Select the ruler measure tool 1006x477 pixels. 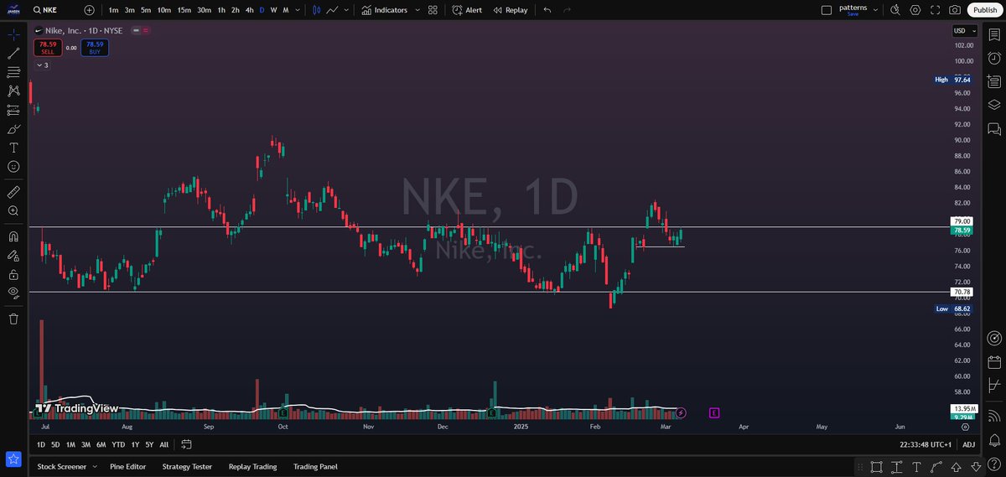pyautogui.click(x=13, y=192)
